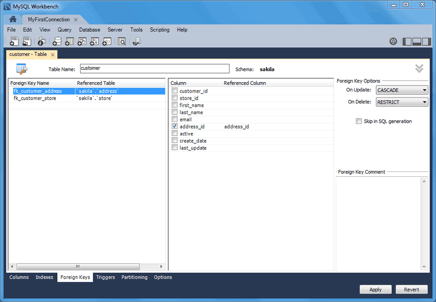
Task: Open the object inspector toolbar icon
Action: [41, 41]
